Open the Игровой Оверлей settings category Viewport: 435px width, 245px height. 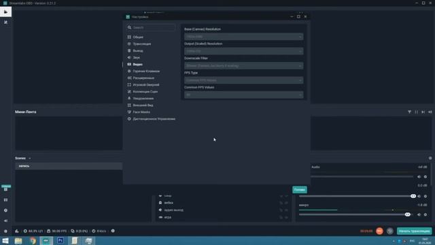[146, 84]
